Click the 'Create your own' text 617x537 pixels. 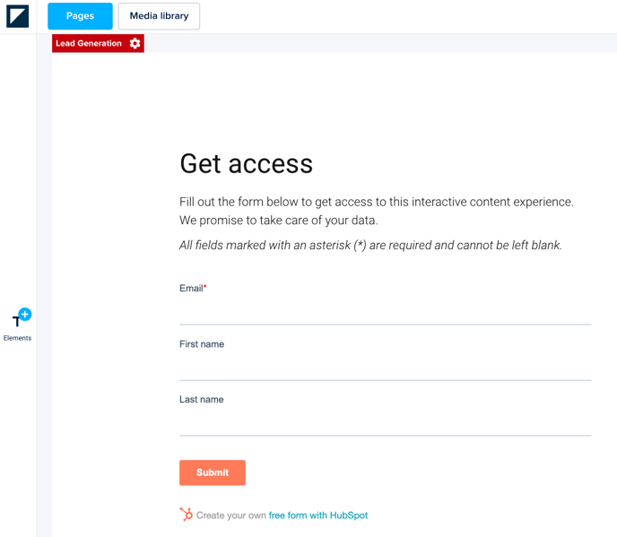click(x=231, y=515)
